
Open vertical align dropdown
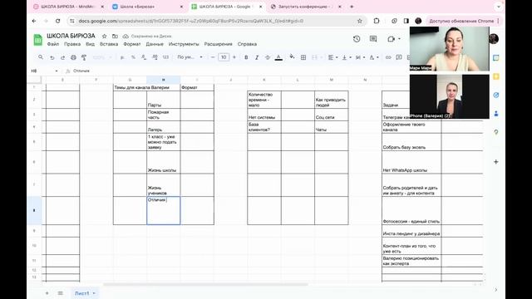click(347, 57)
